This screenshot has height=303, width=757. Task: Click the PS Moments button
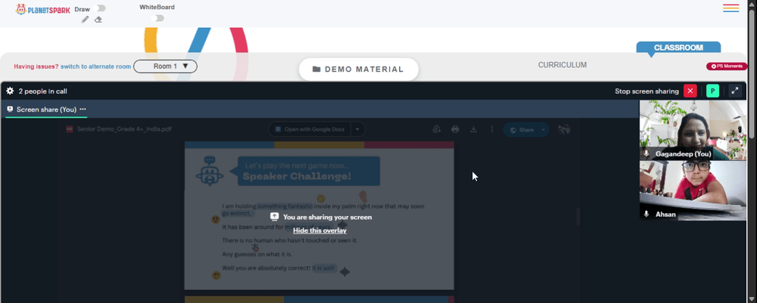pyautogui.click(x=727, y=66)
